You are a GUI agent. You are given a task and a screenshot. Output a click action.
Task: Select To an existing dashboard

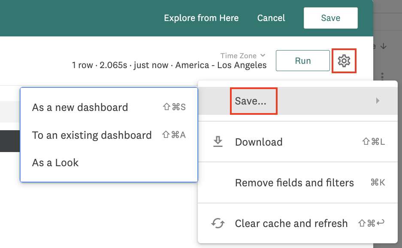pyautogui.click(x=92, y=135)
